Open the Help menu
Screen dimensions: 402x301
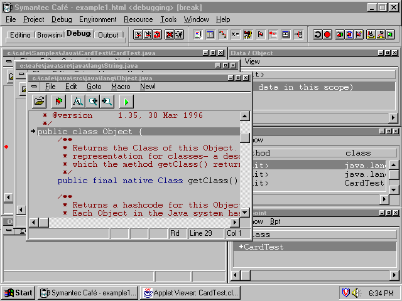coord(223,19)
